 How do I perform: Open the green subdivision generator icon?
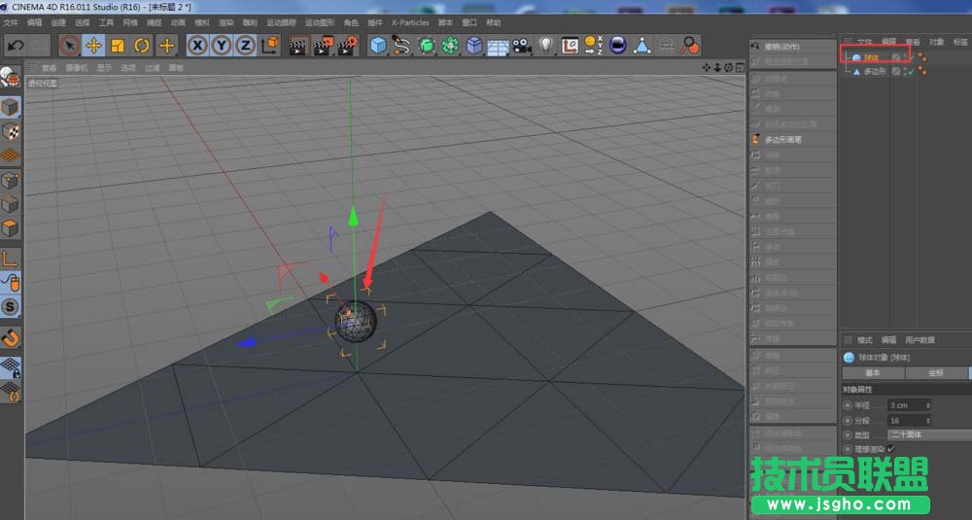click(427, 46)
